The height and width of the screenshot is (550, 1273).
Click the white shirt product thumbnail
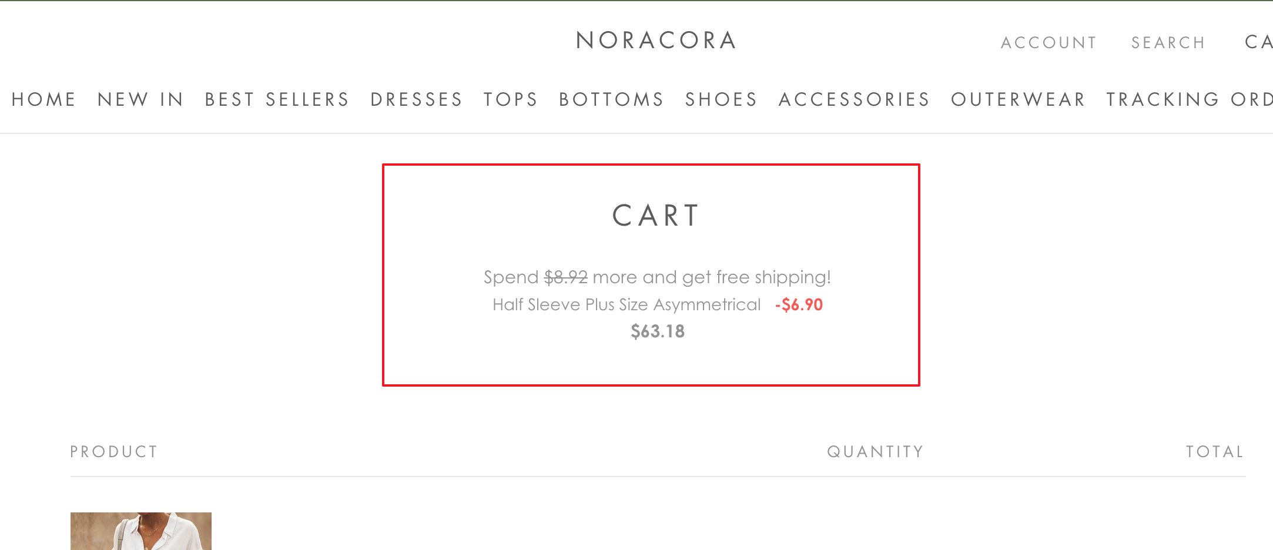click(x=141, y=531)
